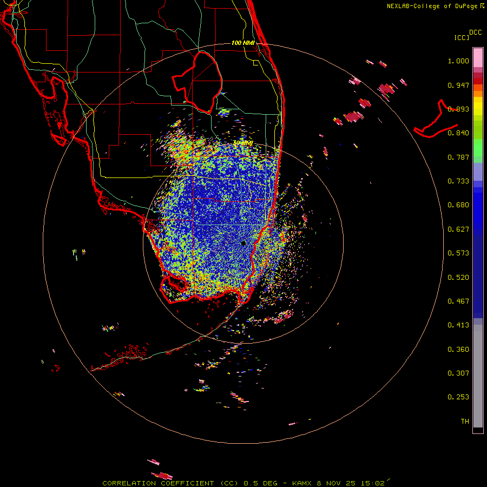The width and height of the screenshot is (487, 487).
Task: Click the 100 NMI range ring label
Action: point(243,43)
